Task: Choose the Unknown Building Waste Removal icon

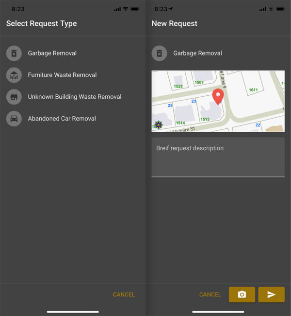Action: [14, 97]
